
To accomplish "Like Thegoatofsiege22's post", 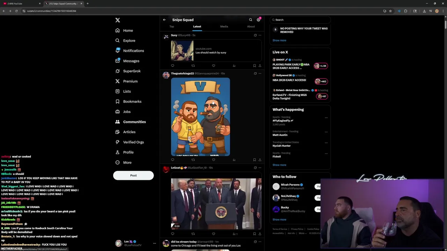I will click(214, 160).
